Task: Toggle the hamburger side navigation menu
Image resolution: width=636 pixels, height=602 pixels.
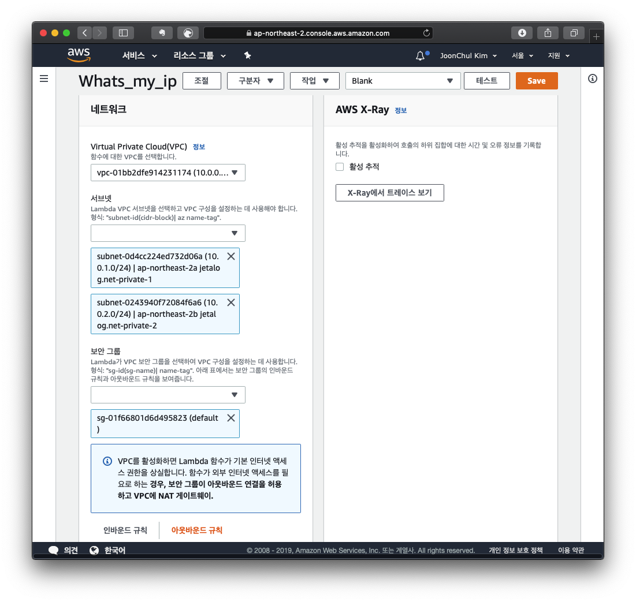Action: [x=44, y=78]
